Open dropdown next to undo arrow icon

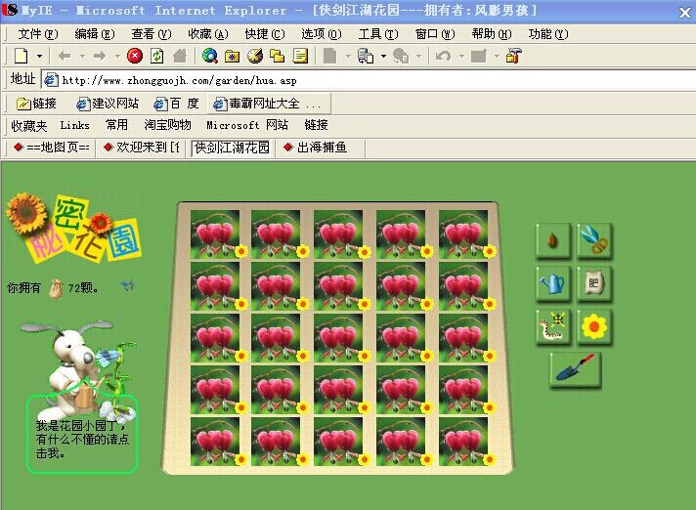[x=461, y=57]
